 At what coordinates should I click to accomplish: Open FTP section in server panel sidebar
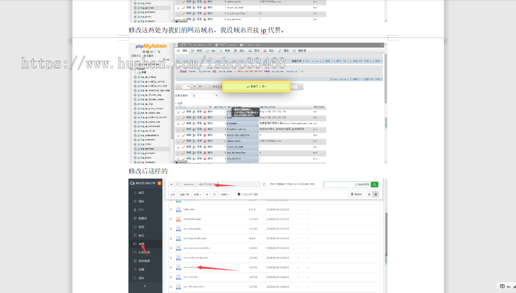(141, 210)
